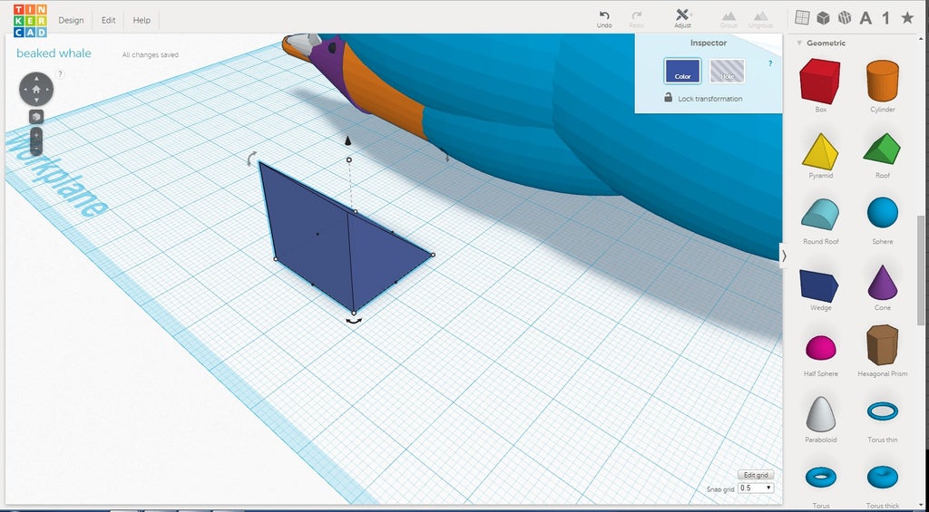
Task: Toggle Lock transformation padlock
Action: click(x=668, y=98)
